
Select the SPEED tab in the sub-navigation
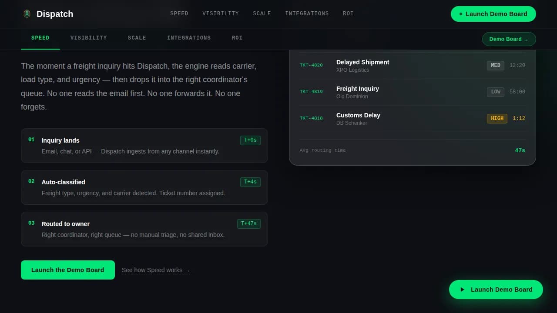40,38
